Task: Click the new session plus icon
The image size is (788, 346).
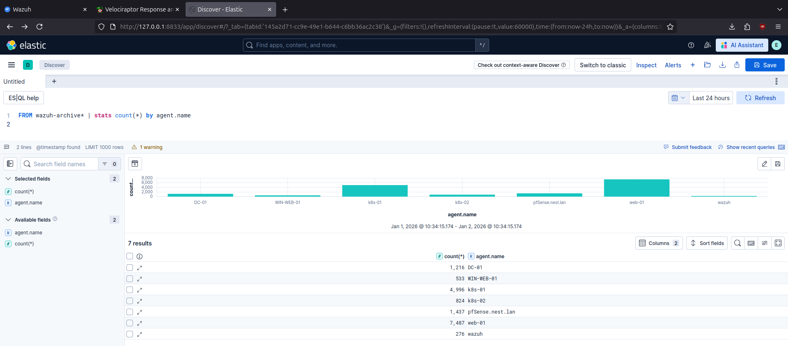Action: pyautogui.click(x=693, y=65)
